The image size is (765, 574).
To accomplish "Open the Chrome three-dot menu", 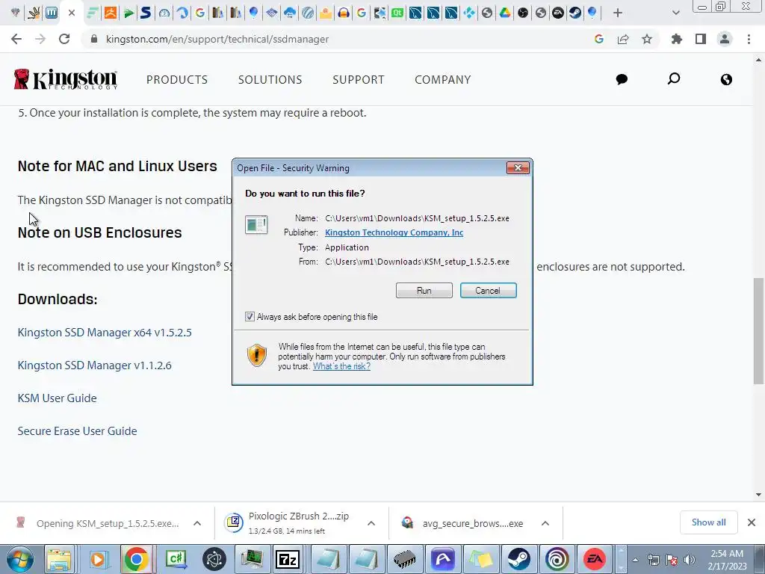I will tap(749, 39).
